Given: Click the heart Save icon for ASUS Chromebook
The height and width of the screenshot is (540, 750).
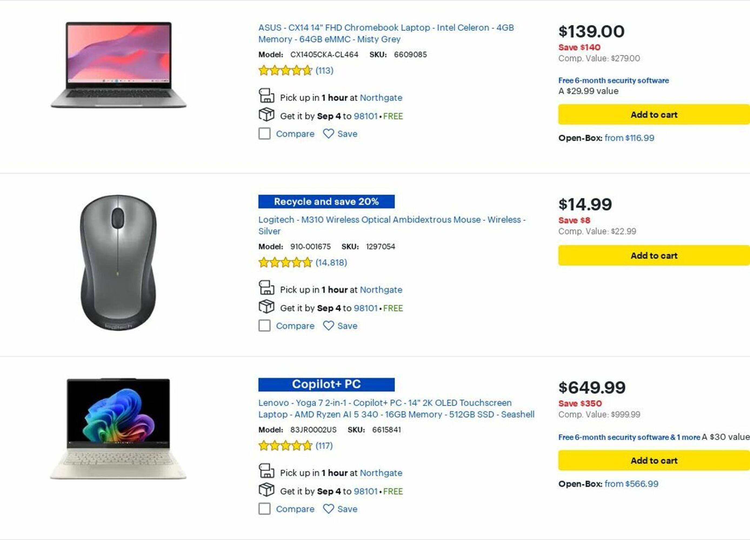Looking at the screenshot, I should click(x=328, y=134).
